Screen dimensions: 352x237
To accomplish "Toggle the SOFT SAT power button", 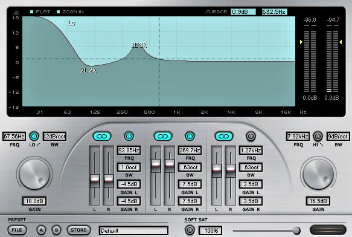I will tap(190, 230).
